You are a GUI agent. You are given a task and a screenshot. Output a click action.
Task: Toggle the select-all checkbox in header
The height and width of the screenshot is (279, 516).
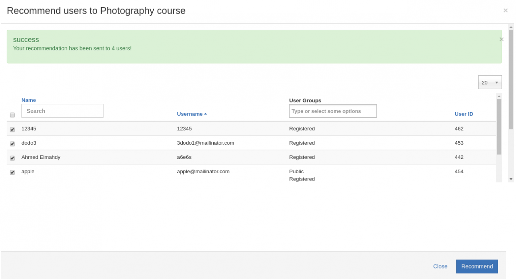[x=12, y=115]
